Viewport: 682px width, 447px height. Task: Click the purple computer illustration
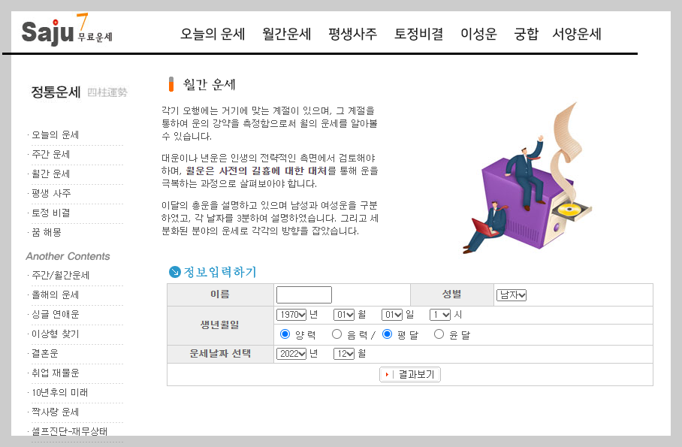[527, 180]
